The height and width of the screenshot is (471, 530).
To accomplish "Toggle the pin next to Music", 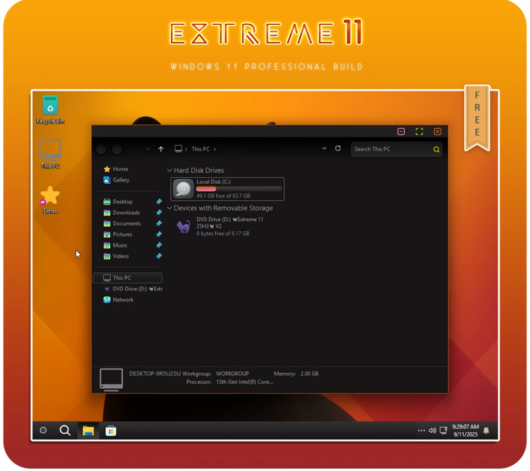I will [159, 245].
